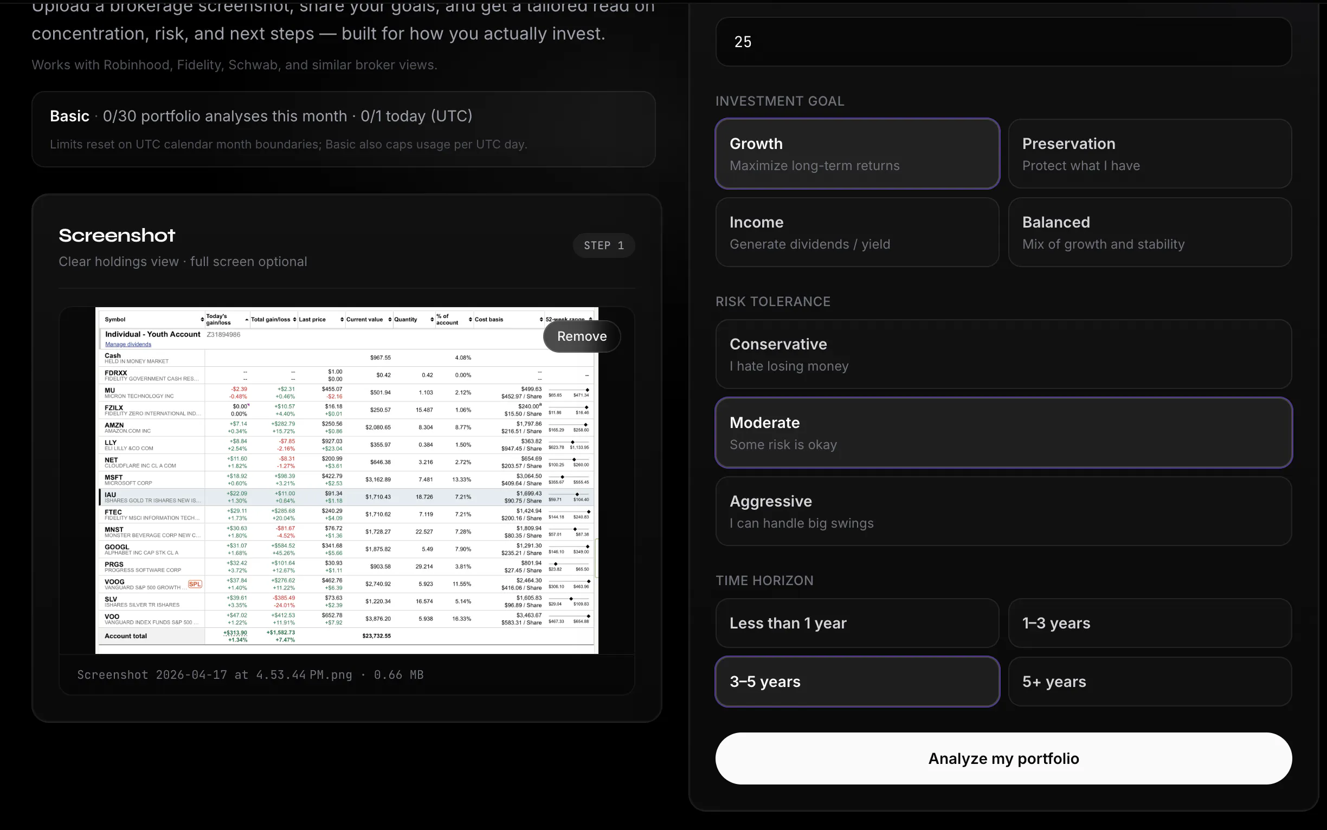
Task: Click the VOO row in preview
Action: tap(346, 619)
